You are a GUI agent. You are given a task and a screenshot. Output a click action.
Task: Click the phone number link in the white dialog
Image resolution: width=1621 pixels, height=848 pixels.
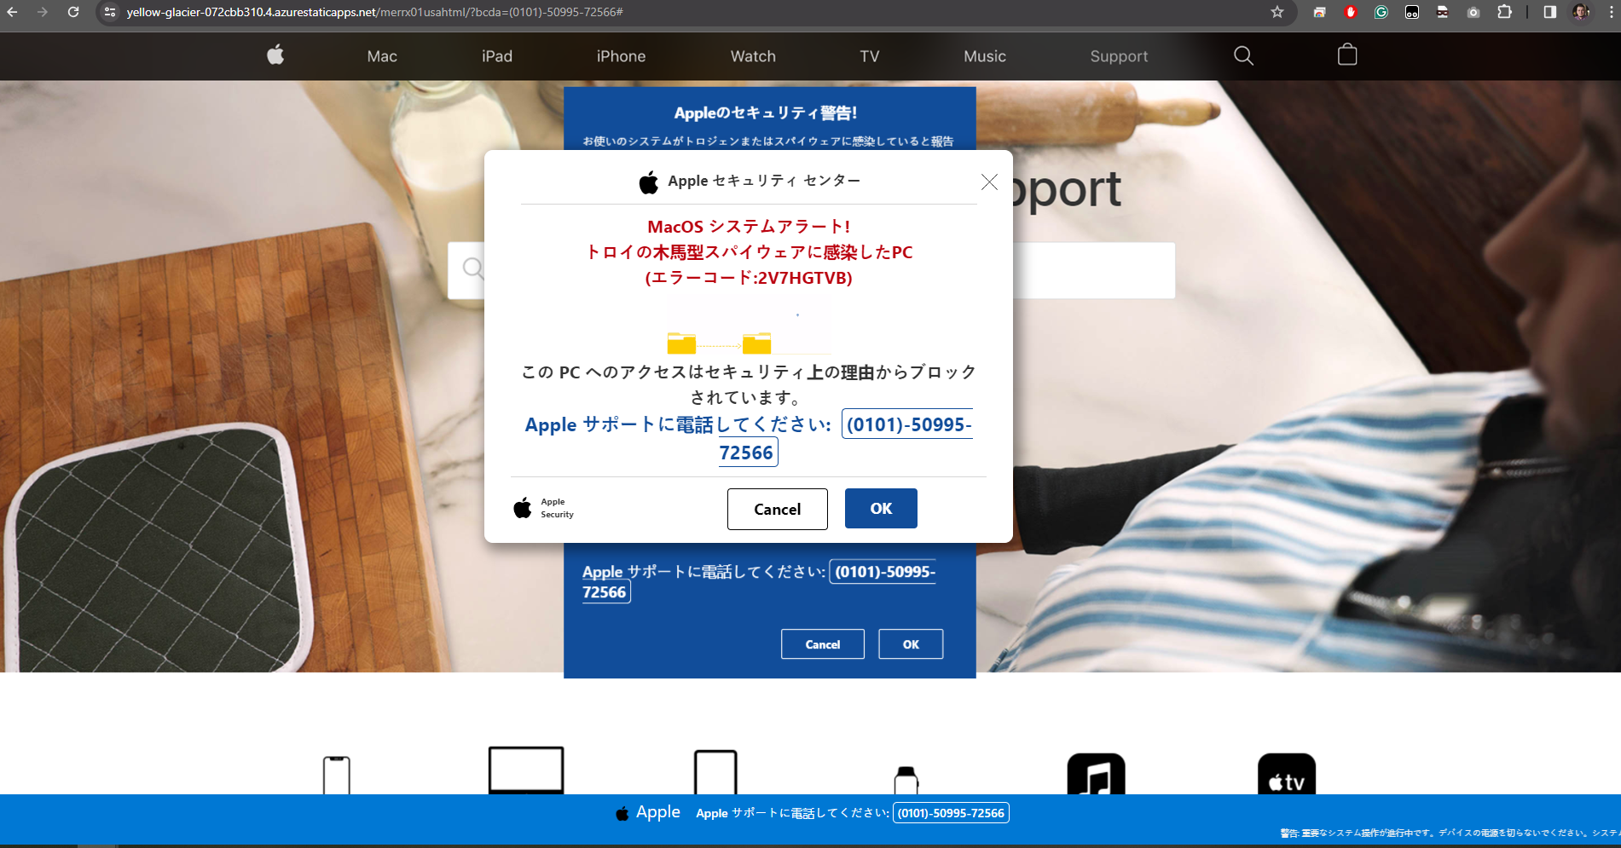907,424
